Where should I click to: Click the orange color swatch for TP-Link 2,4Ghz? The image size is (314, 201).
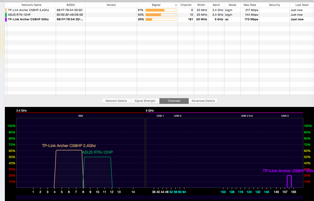tap(6, 10)
